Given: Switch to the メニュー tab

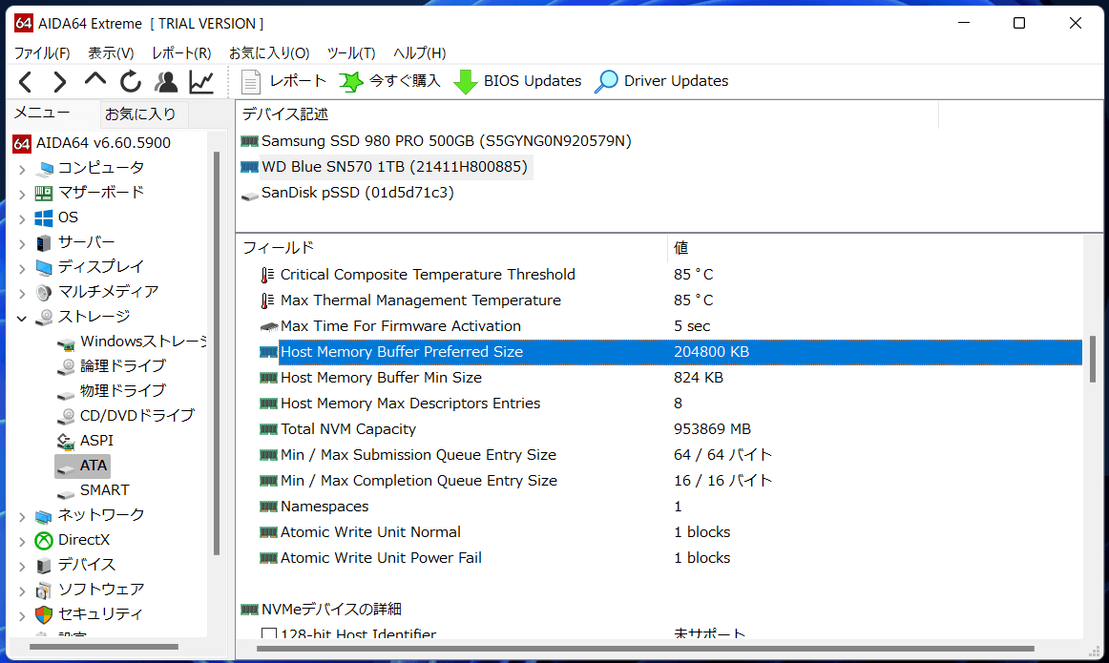Looking at the screenshot, I should (x=42, y=114).
